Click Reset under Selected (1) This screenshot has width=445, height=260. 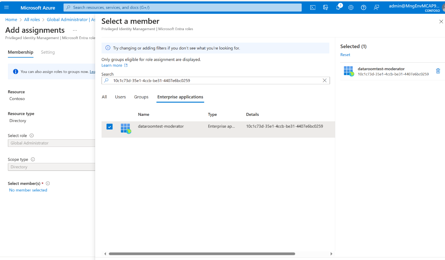345,55
